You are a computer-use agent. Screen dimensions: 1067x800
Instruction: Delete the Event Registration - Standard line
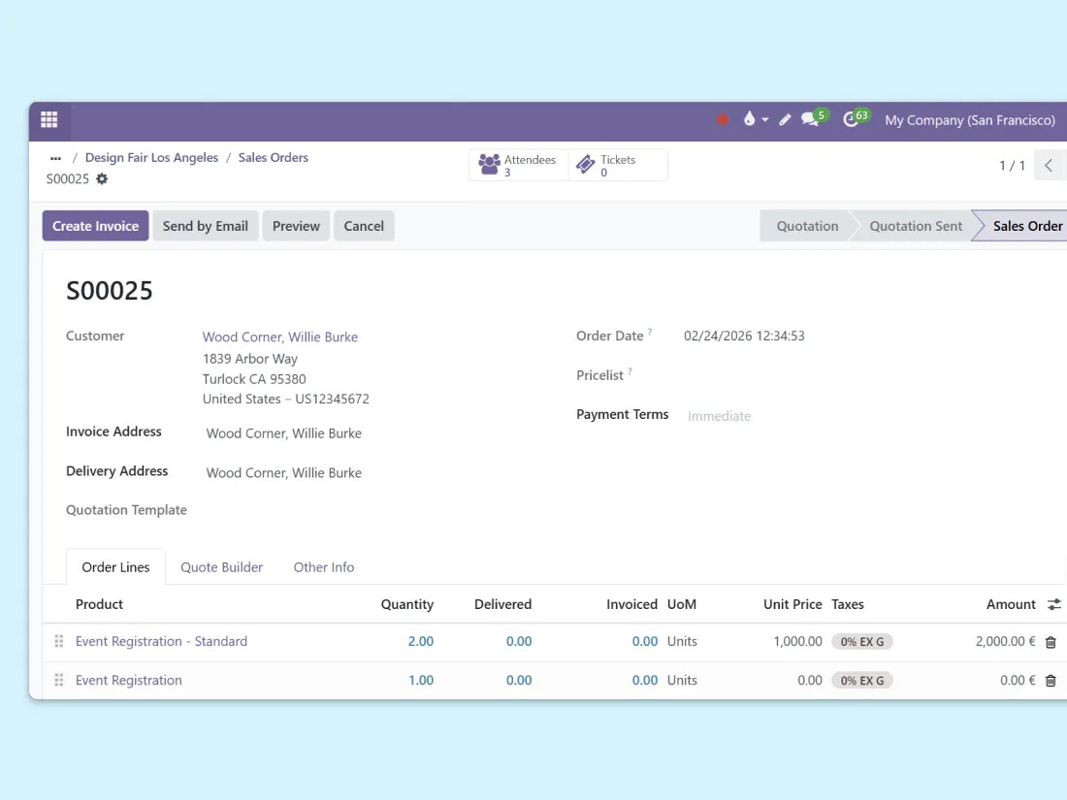coord(1051,642)
